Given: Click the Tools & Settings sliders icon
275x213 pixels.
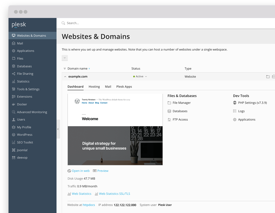Looking at the screenshot, I should (14, 89).
